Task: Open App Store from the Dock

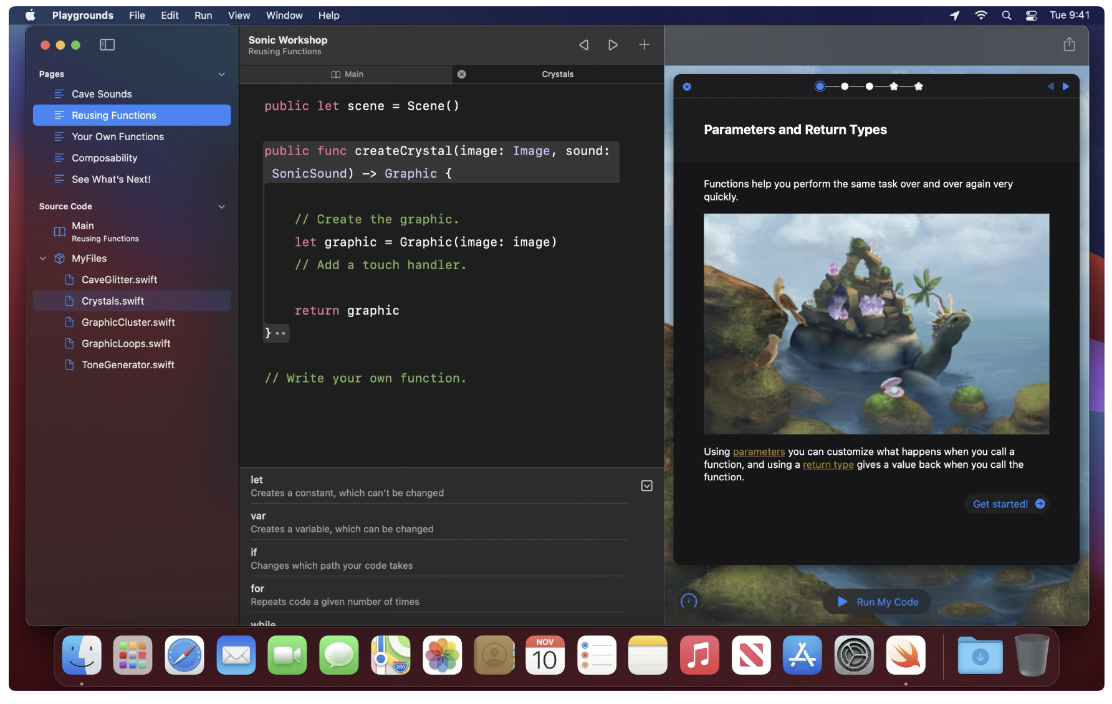Action: pos(802,655)
